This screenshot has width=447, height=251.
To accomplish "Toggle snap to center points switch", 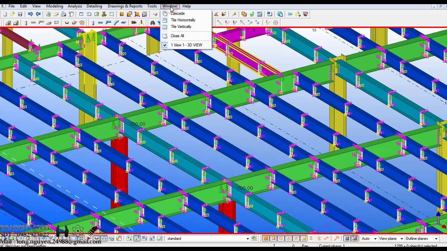I will click(x=281, y=238).
